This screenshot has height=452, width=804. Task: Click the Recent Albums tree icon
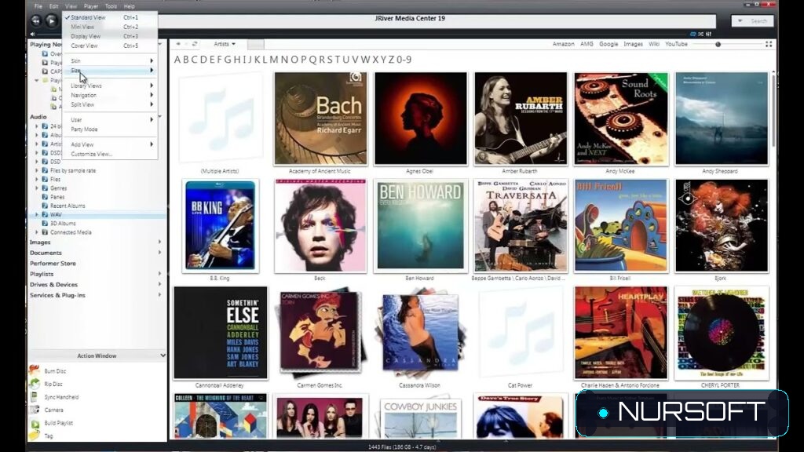click(x=45, y=206)
